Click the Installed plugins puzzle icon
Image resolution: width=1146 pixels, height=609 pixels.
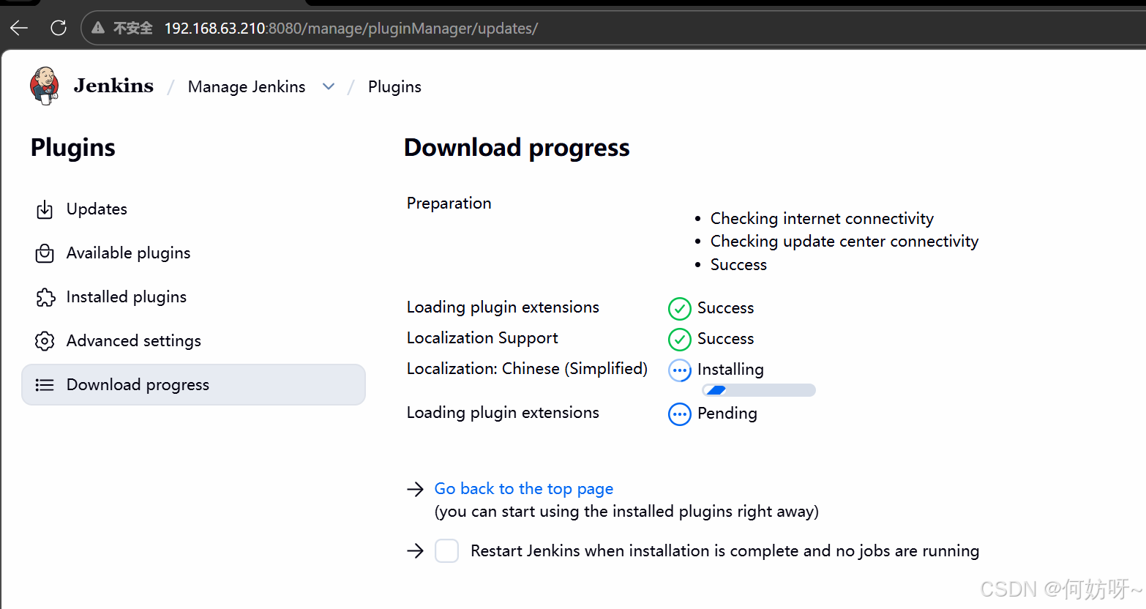pyautogui.click(x=45, y=297)
